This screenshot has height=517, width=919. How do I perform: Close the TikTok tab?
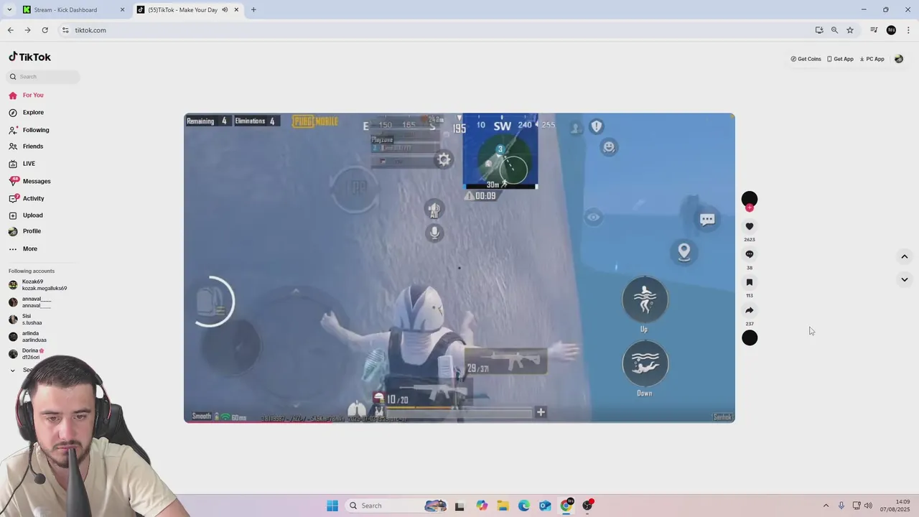[x=236, y=10]
